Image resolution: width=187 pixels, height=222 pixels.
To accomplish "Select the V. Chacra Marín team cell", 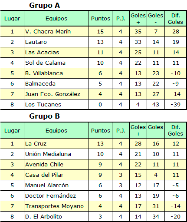I will [x=56, y=31].
